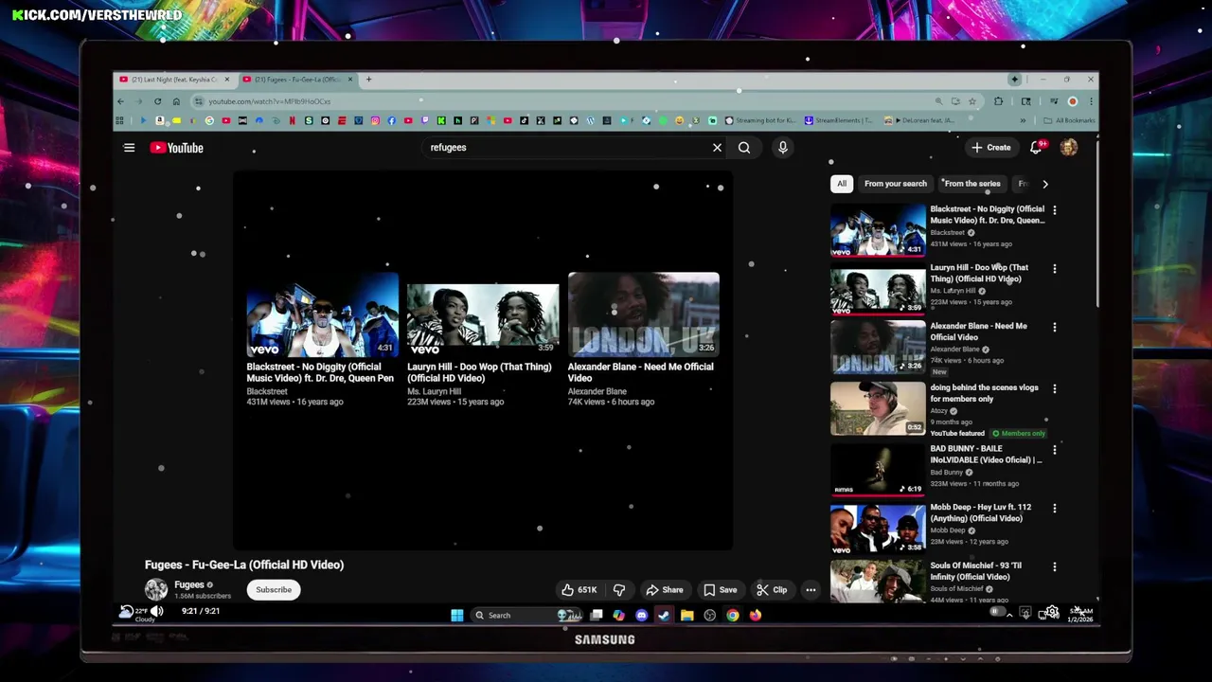Run search with the magnifier button

744,148
